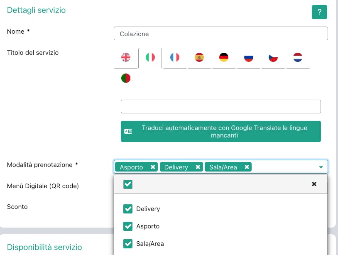This screenshot has height=255, width=338.
Task: Uncheck the Sala/Area checkbox
Action: pos(128,243)
